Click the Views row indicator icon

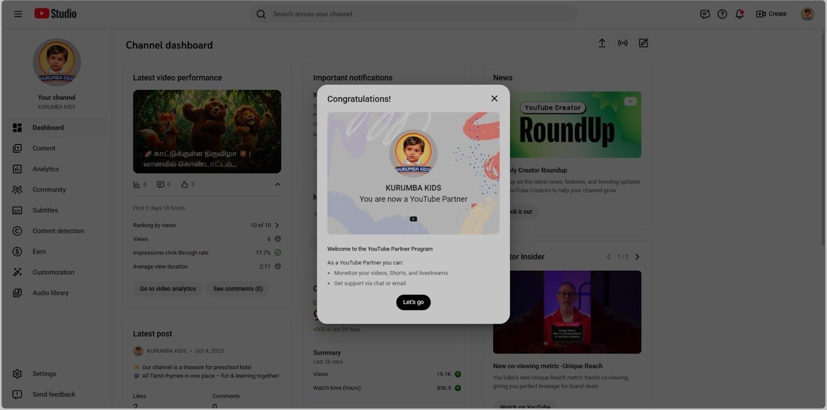click(x=278, y=239)
